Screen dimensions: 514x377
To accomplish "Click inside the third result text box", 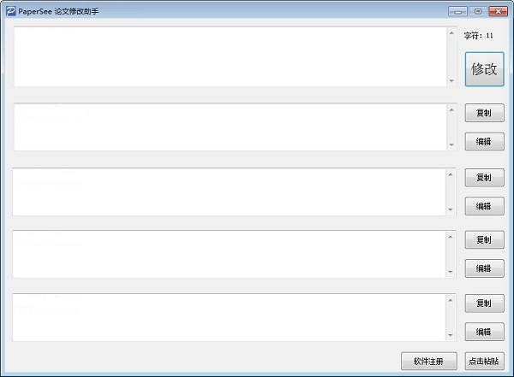I will click(230, 254).
